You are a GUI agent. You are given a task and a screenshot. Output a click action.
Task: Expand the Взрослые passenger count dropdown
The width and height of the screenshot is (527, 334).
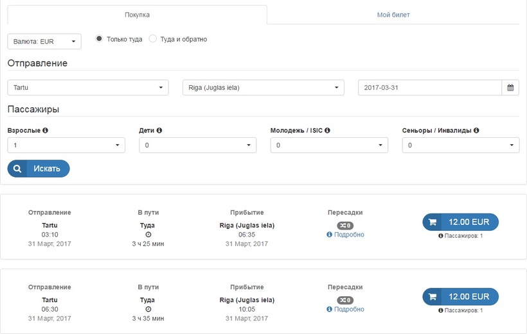coord(66,146)
